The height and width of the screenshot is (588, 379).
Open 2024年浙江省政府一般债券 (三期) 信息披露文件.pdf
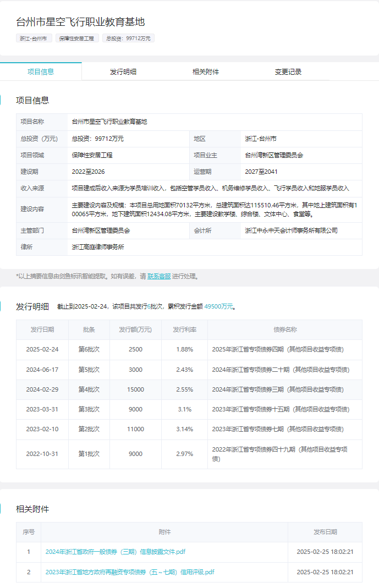[116, 552]
